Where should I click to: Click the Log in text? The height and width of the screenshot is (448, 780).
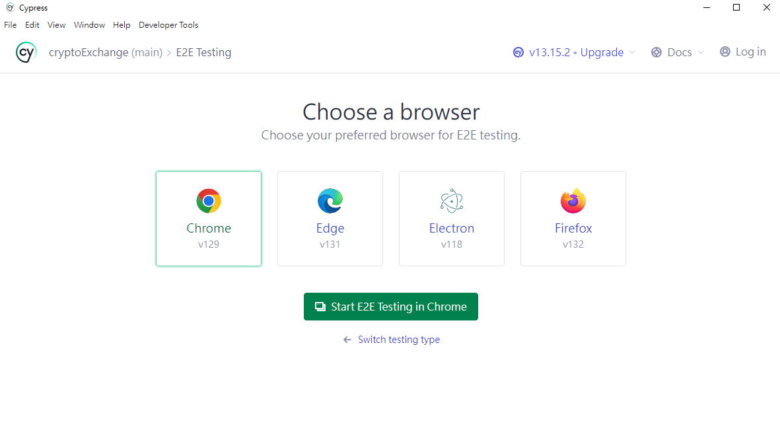coord(751,52)
